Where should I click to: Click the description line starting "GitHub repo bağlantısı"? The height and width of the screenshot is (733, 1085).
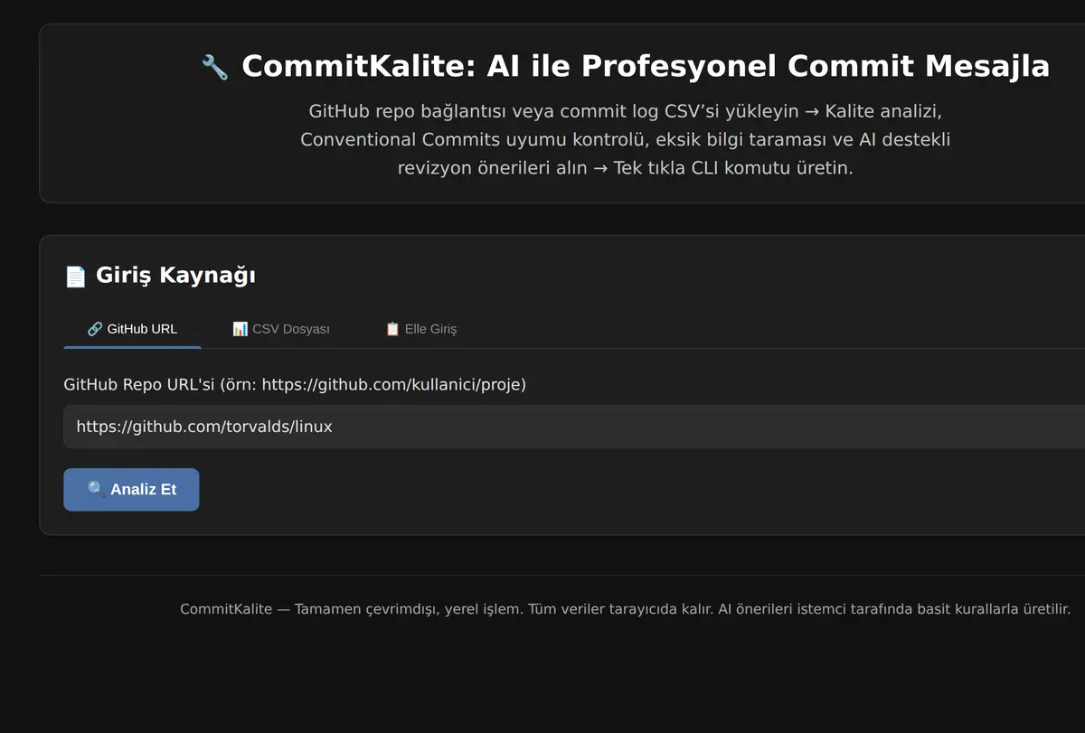click(x=625, y=111)
